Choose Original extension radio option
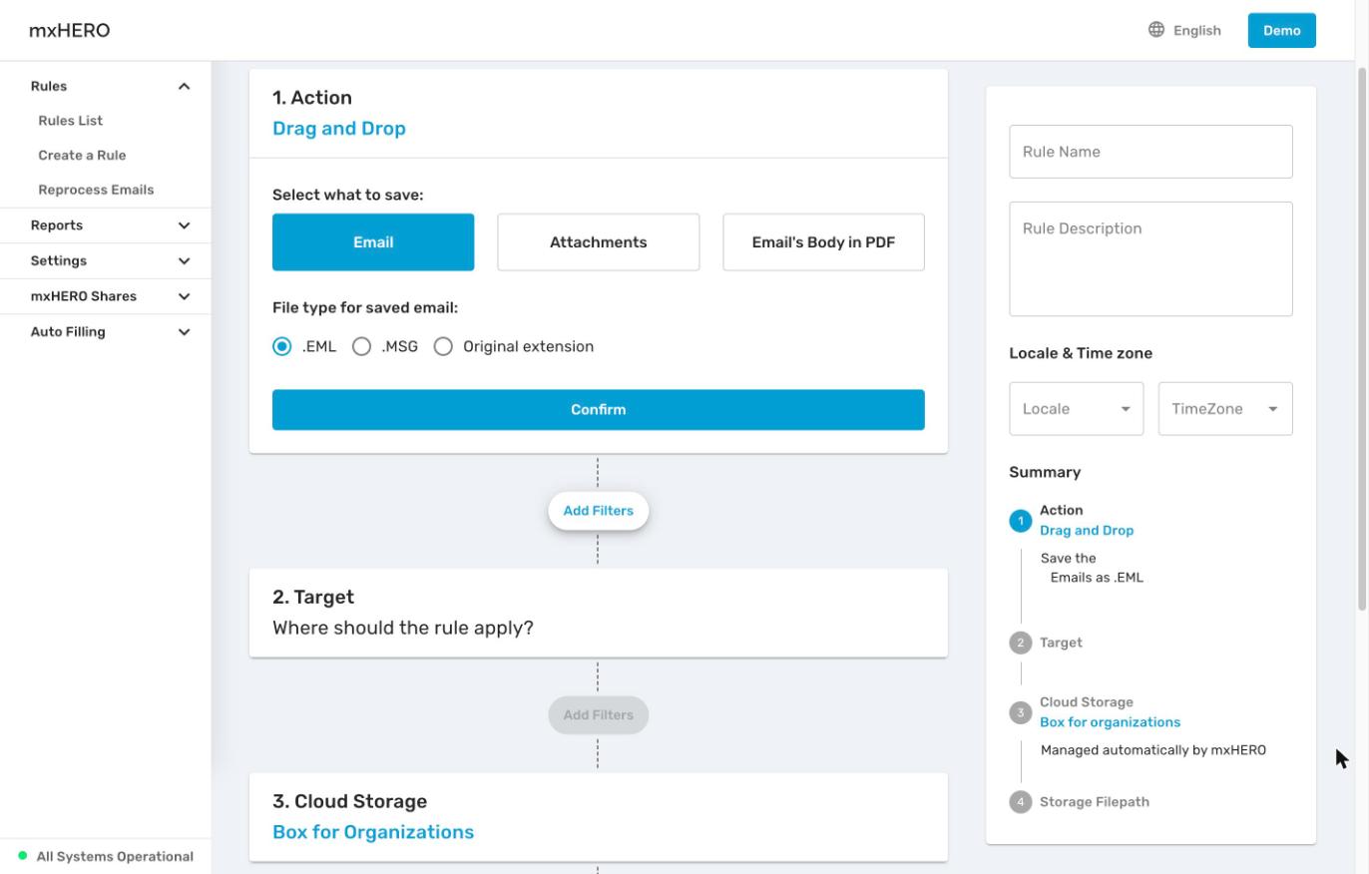Screen dimensions: 1369x874 (443, 346)
